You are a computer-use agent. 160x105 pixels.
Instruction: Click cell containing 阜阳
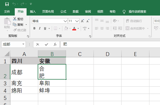coord(52,83)
